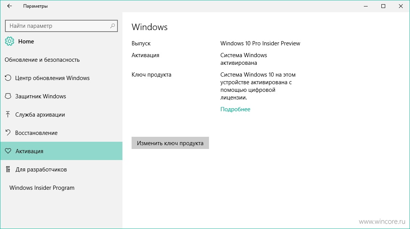The height and width of the screenshot is (229, 410).
Task: Click the search magnifier icon
Action: [113, 26]
